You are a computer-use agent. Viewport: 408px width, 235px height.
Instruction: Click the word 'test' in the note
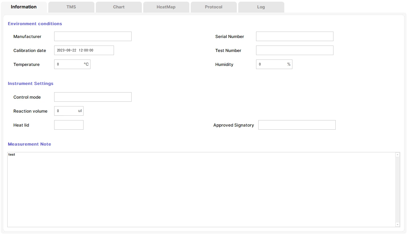point(12,155)
